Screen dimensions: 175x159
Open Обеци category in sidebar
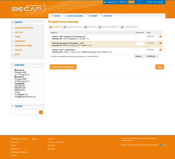[17, 37]
